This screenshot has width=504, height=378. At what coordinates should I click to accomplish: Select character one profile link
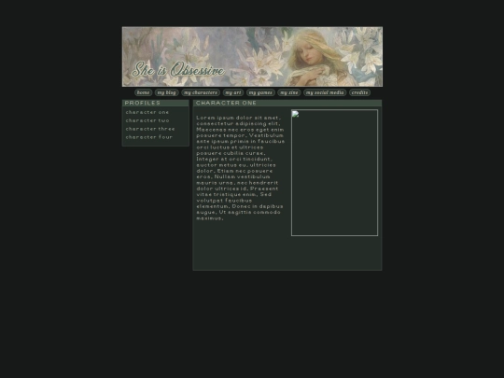147,112
